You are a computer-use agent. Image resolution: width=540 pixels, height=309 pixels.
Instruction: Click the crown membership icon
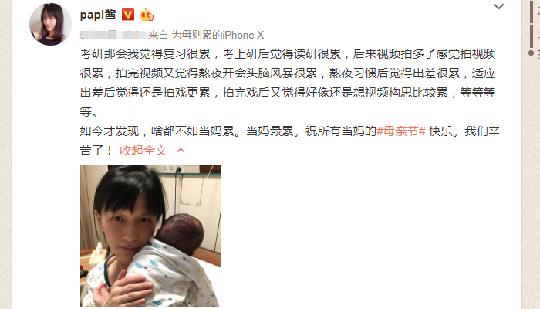(147, 15)
